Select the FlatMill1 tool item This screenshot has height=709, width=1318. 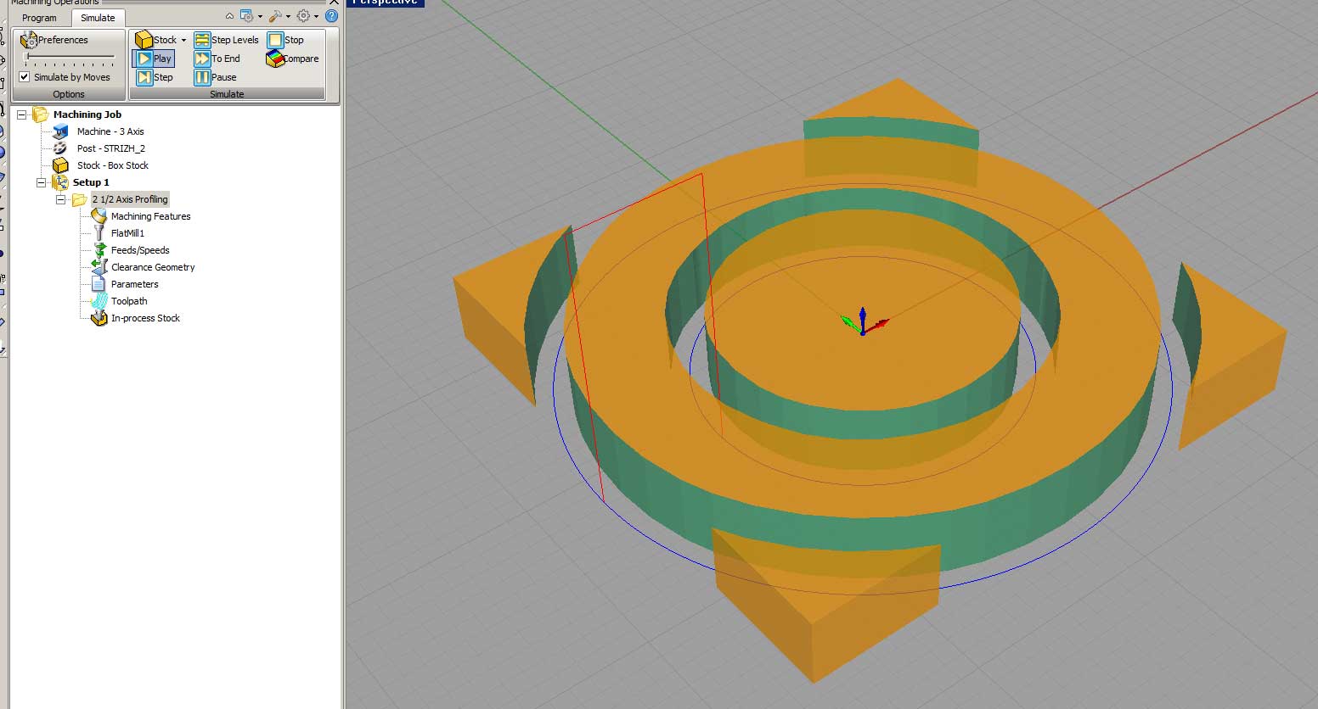point(127,233)
